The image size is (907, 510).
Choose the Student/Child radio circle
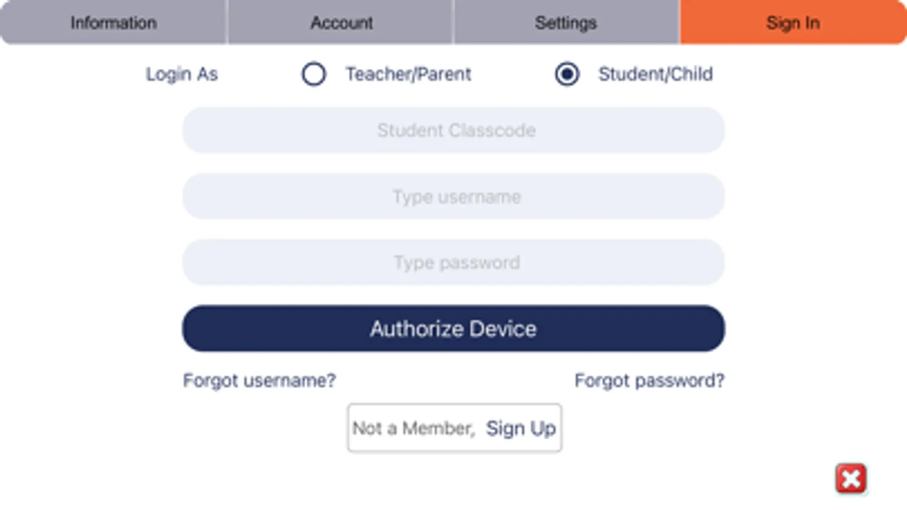[x=567, y=74]
